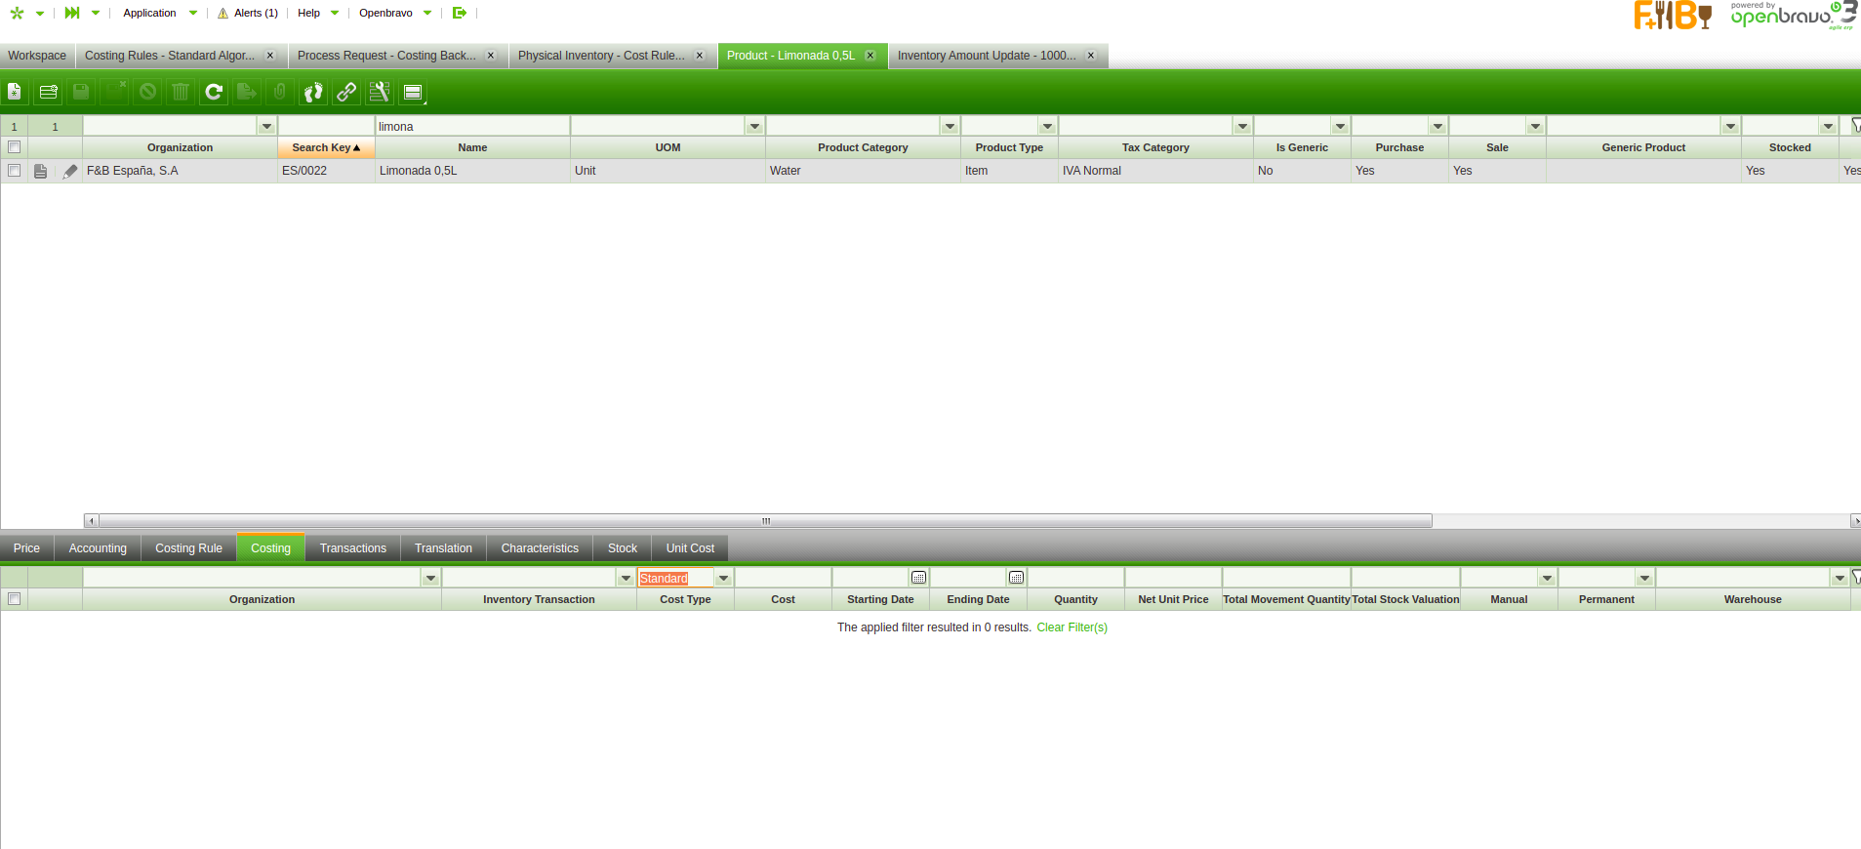Viewport: 1861px width, 849px height.
Task: Open the Permanent filter dropdown
Action: pos(1644,578)
